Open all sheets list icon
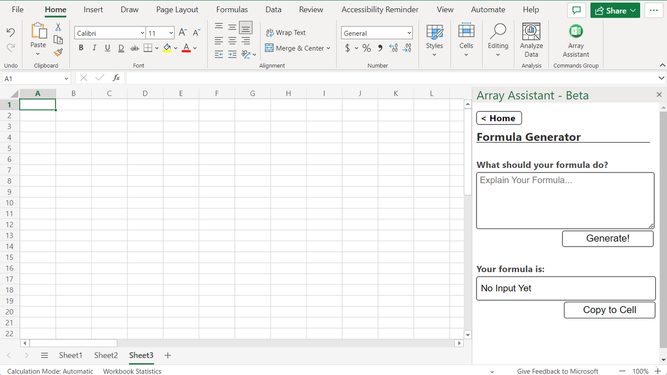This screenshot has height=375, width=667. 44,355
